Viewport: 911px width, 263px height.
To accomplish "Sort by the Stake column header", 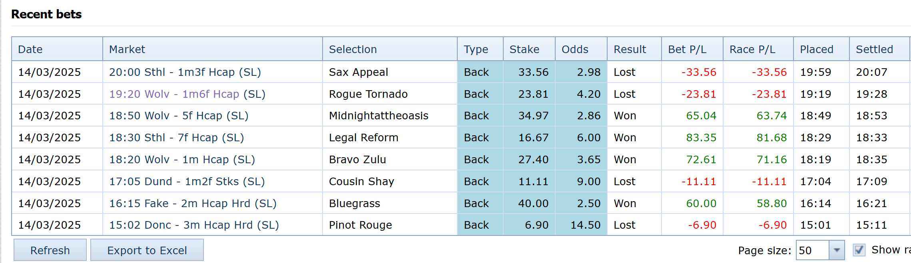I will click(524, 49).
